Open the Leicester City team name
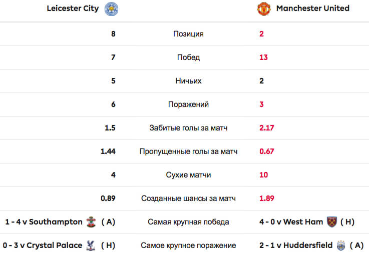The height and width of the screenshot is (253, 369). point(73,8)
